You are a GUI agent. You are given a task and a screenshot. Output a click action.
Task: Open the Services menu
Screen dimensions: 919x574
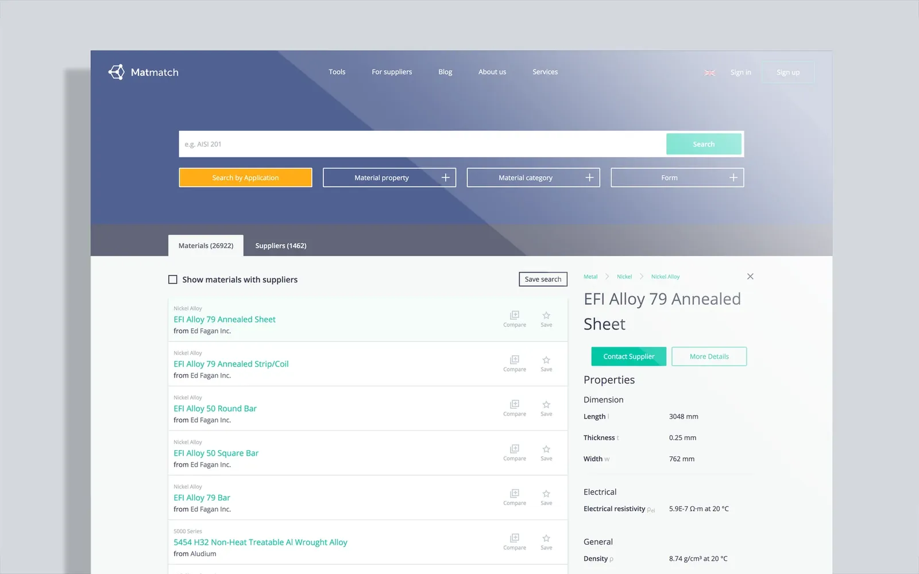(545, 72)
